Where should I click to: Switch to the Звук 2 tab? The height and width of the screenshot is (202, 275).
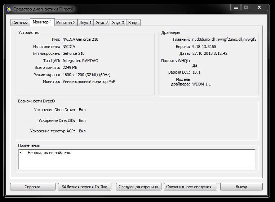(102, 23)
